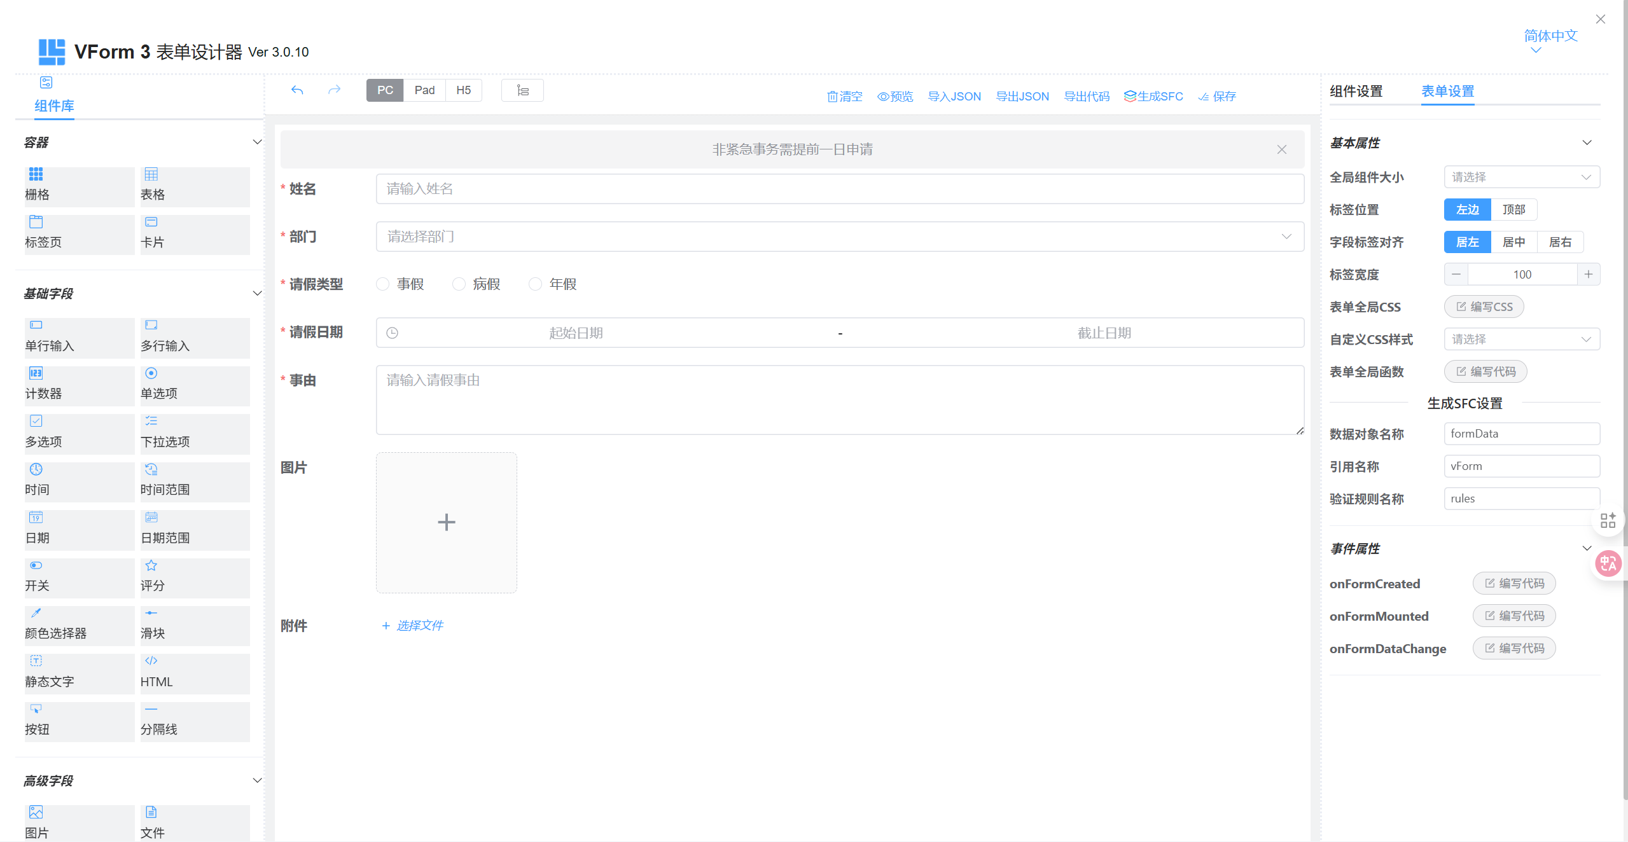The image size is (1628, 842).
Task: Click the undo arrow icon
Action: tap(297, 90)
